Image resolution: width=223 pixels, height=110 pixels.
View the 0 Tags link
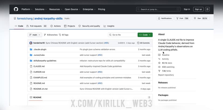coord(64,35)
